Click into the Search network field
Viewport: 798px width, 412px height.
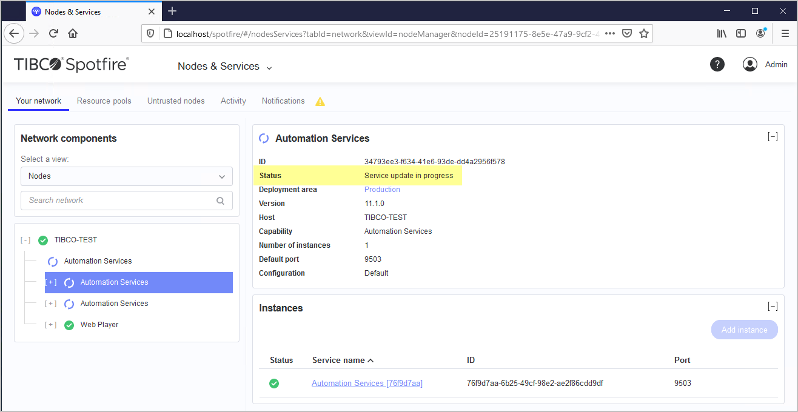click(x=118, y=201)
